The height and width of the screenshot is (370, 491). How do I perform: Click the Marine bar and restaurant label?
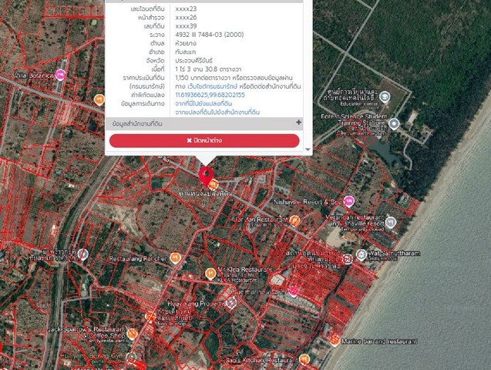379,341
